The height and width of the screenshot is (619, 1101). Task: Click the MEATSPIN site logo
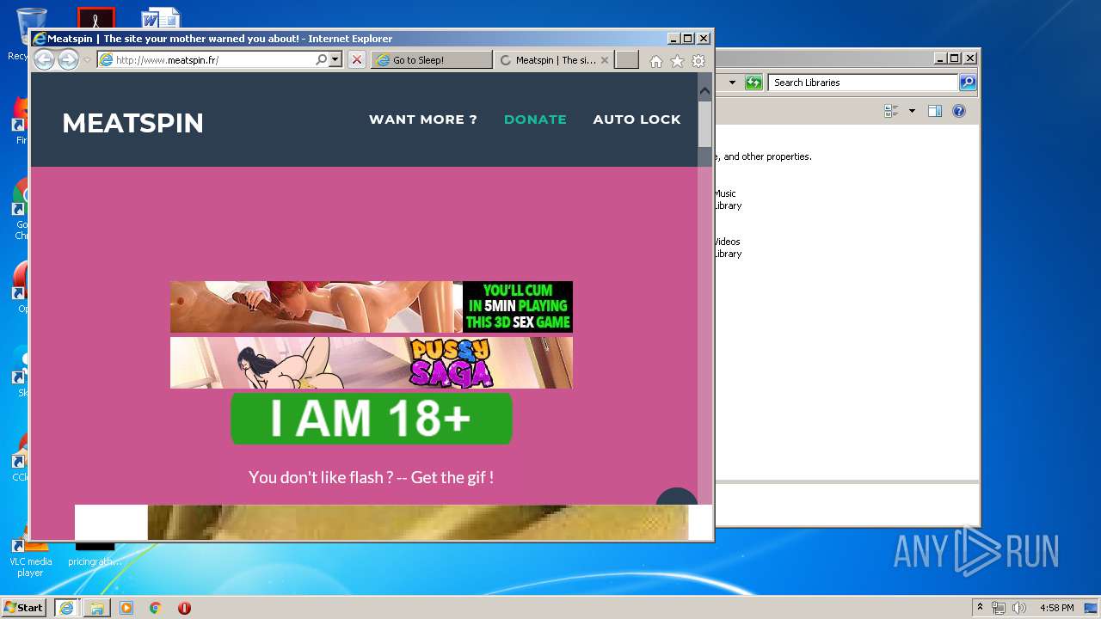pos(133,123)
